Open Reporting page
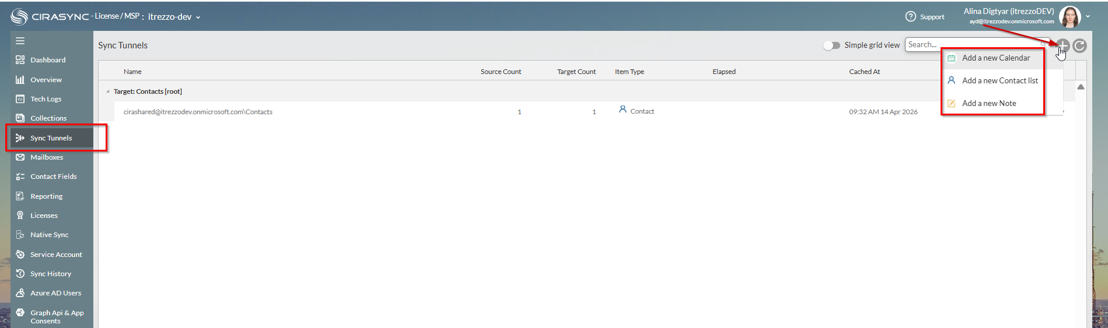Screen dimensions: 1108x328 [47, 196]
